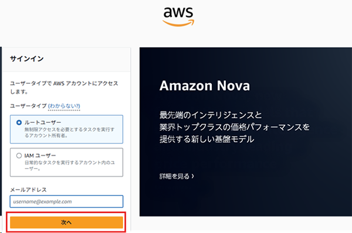Focus the メールアドレス email input field
This screenshot has height=233, width=352.
(66, 201)
